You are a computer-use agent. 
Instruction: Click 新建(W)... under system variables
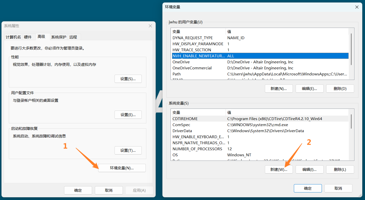[x=279, y=170]
